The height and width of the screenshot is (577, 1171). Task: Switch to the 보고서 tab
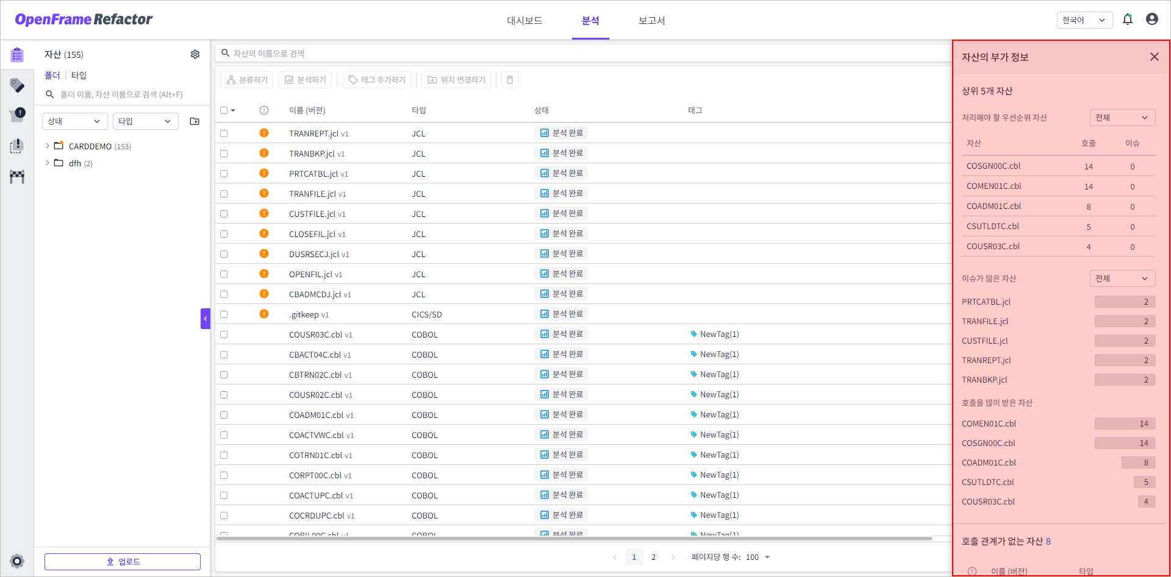click(x=652, y=20)
